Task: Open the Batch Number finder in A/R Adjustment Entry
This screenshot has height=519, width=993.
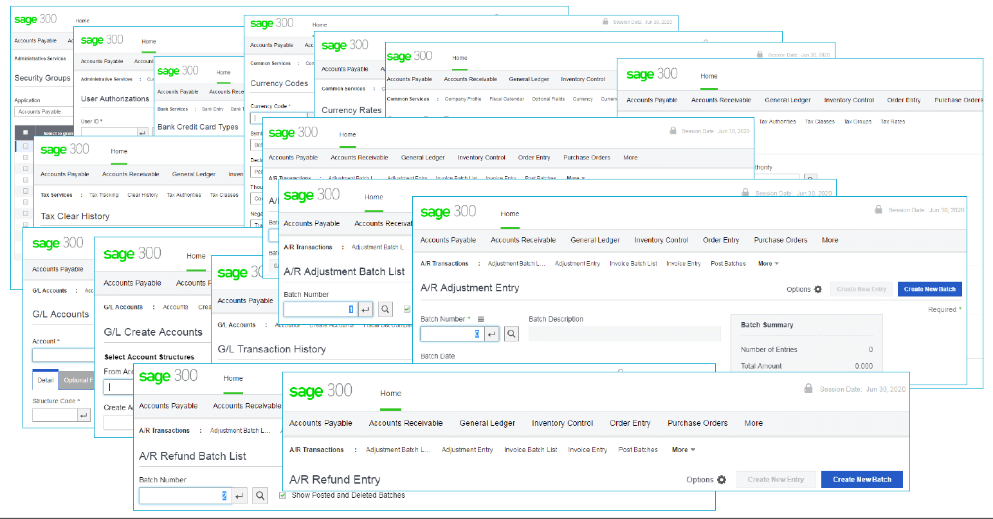Action: (511, 334)
